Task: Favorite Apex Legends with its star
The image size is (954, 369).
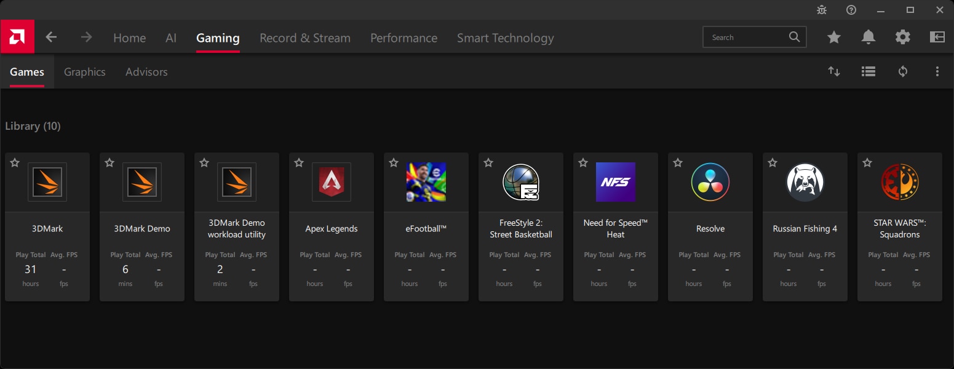Action: pyautogui.click(x=299, y=163)
